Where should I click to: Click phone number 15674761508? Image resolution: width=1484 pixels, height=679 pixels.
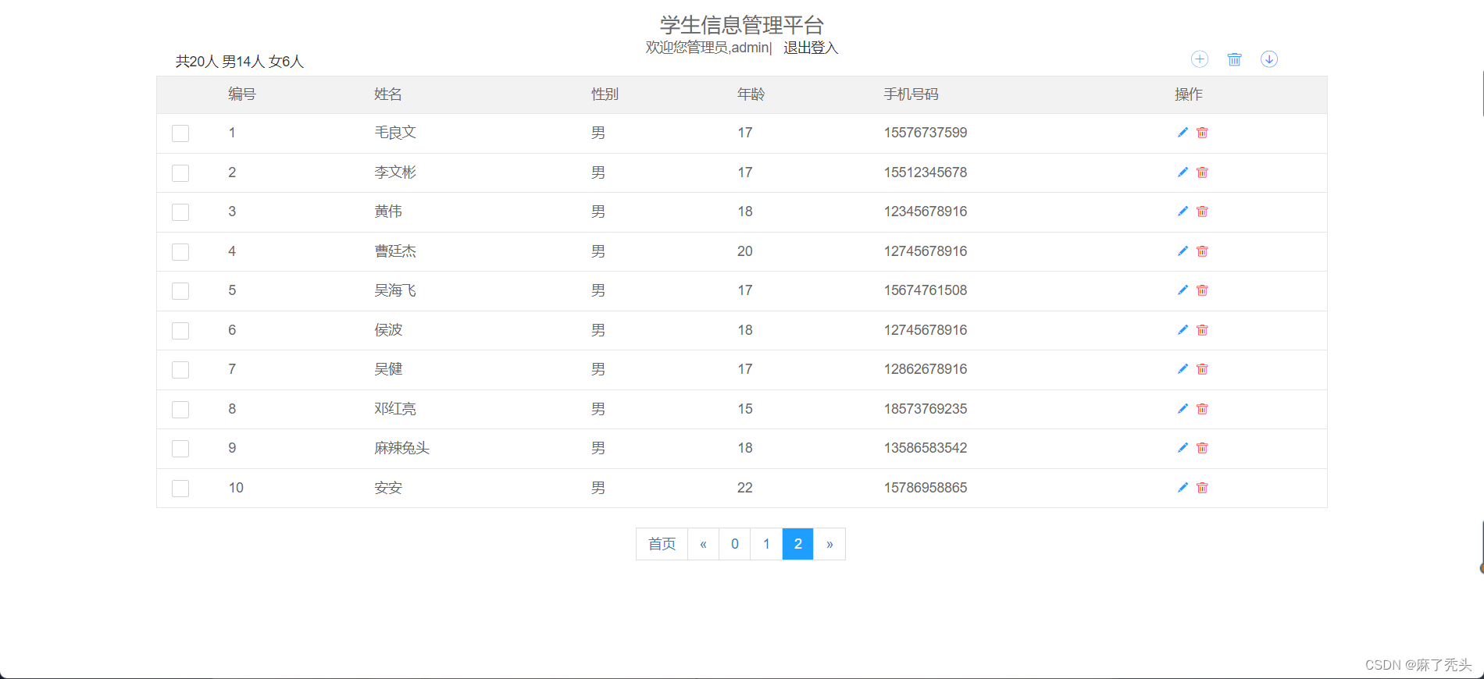click(926, 290)
